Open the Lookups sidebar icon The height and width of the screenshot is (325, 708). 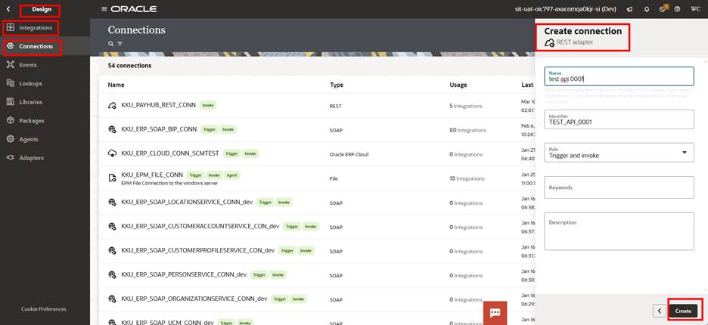[11, 83]
